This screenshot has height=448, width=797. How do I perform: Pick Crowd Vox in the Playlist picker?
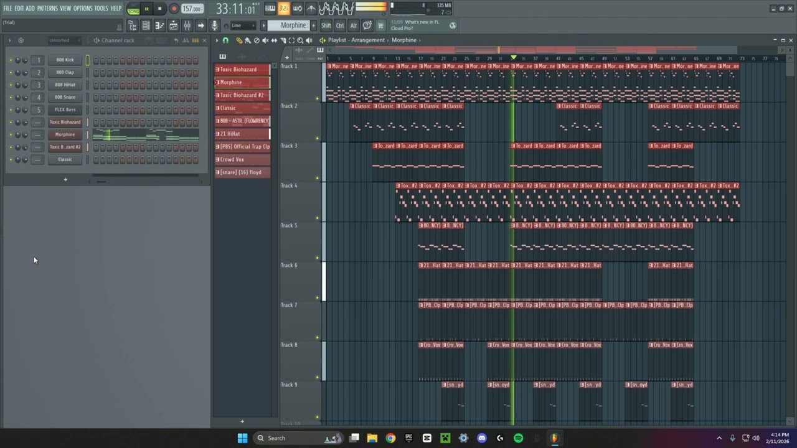[243, 159]
